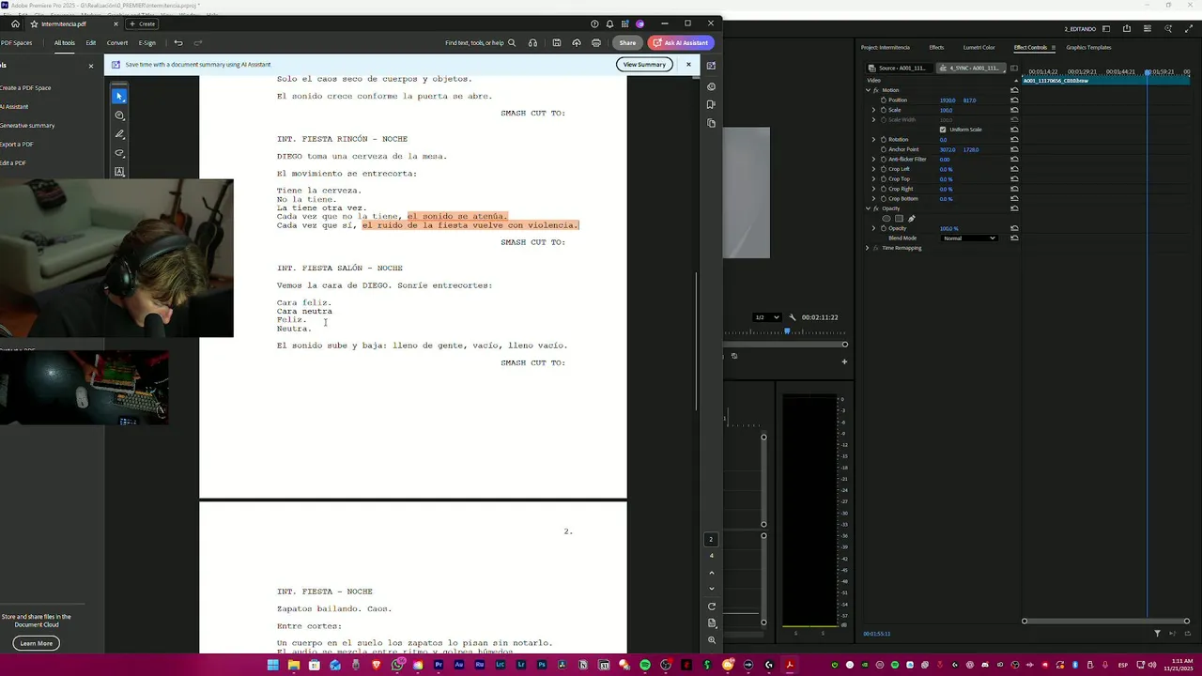Click the search magnifier in Acrobat
1202x676 pixels.
512,42
